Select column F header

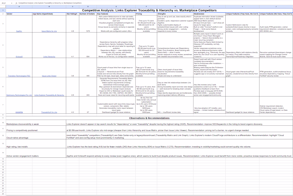(146, 7)
